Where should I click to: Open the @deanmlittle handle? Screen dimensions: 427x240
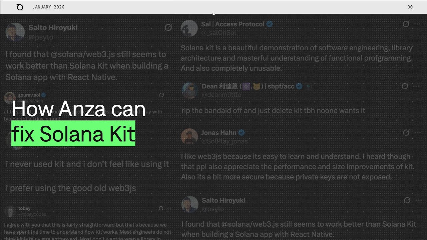point(221,95)
